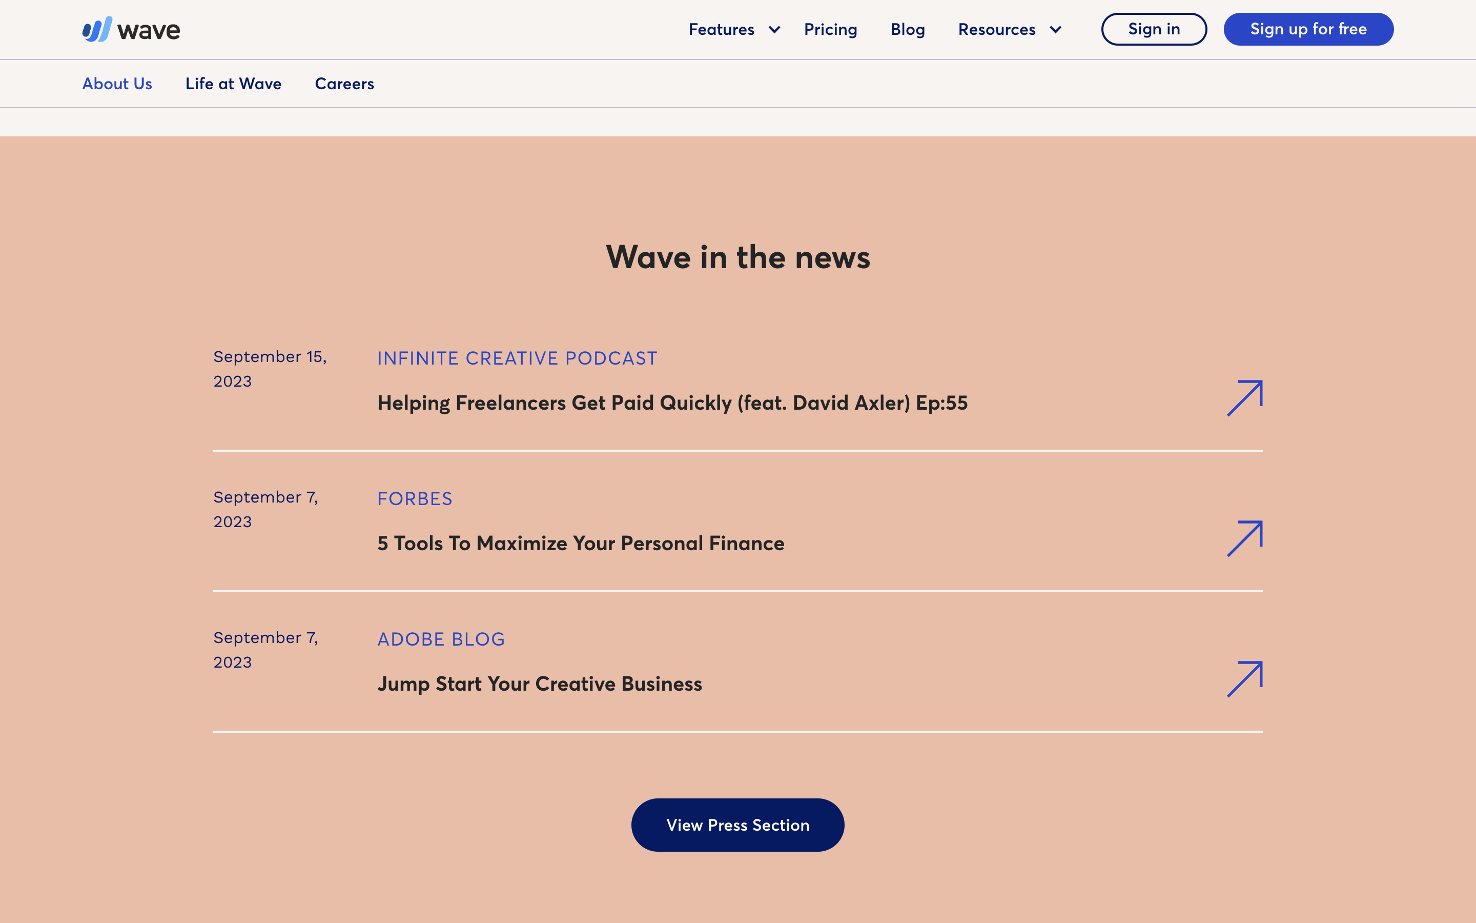This screenshot has width=1476, height=923.
Task: Open the Resources menu
Action: pyautogui.click(x=997, y=29)
